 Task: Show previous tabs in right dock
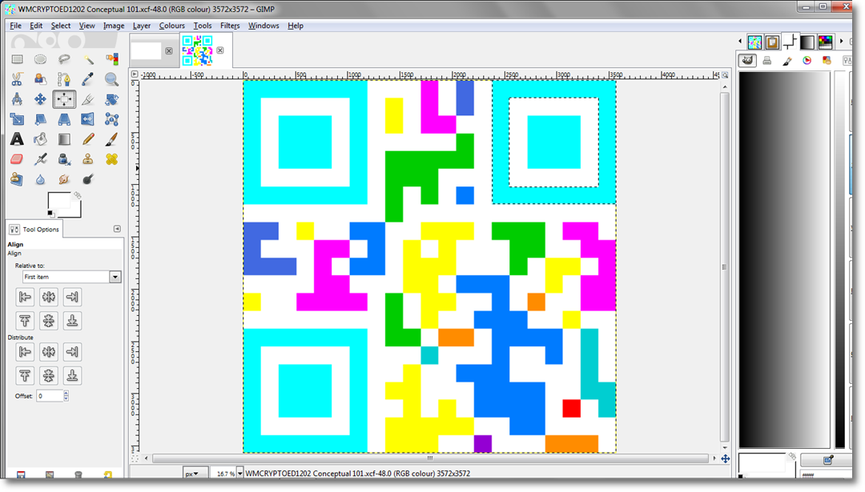coord(740,42)
